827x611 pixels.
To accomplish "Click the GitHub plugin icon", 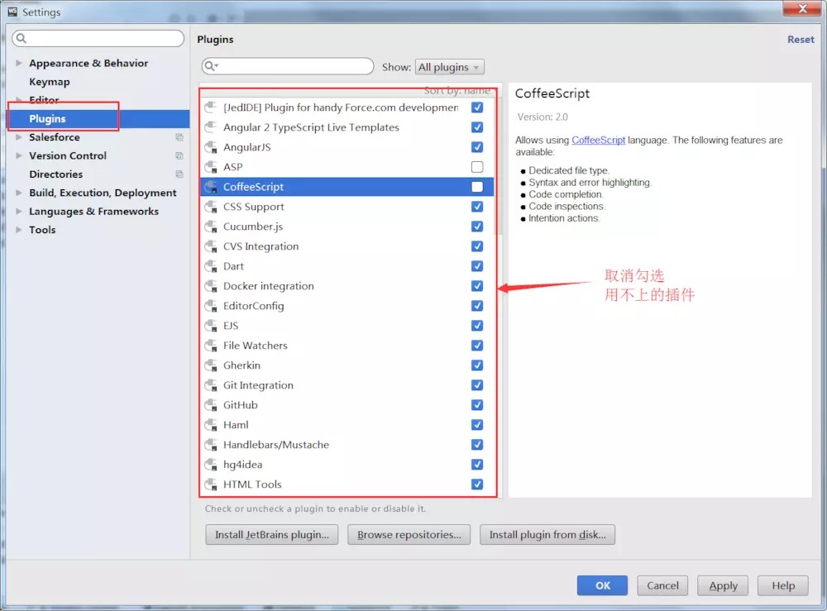I will (x=211, y=405).
